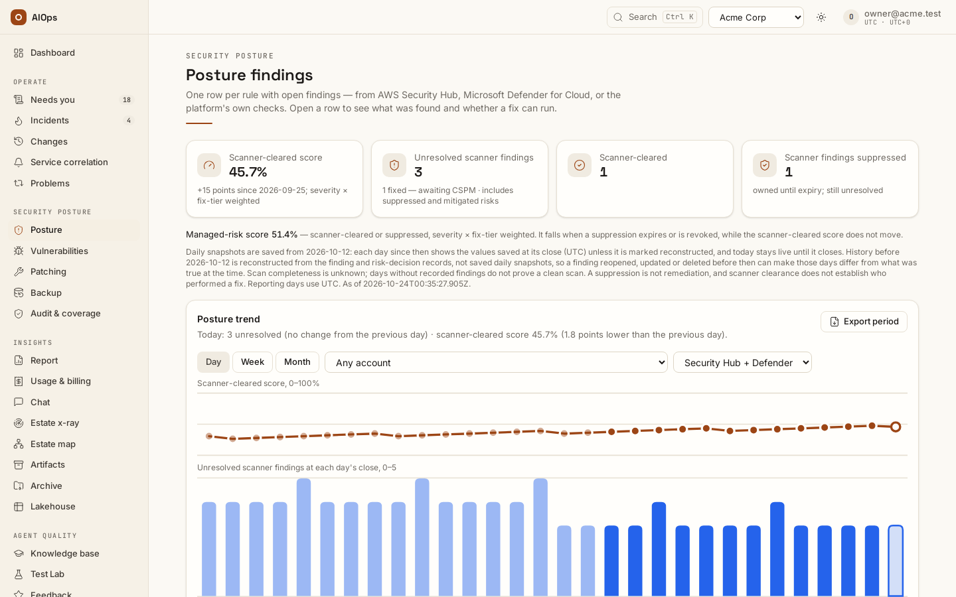This screenshot has width=956, height=597.
Task: Open Problems section
Action: tap(74, 183)
